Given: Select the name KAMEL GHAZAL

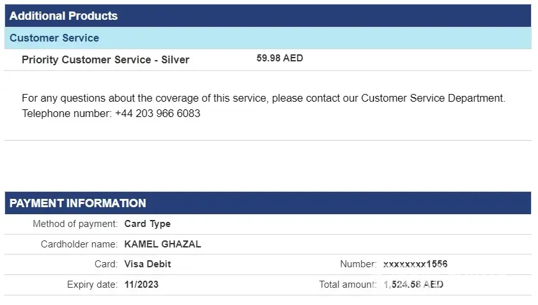Looking at the screenshot, I should click(x=163, y=244).
